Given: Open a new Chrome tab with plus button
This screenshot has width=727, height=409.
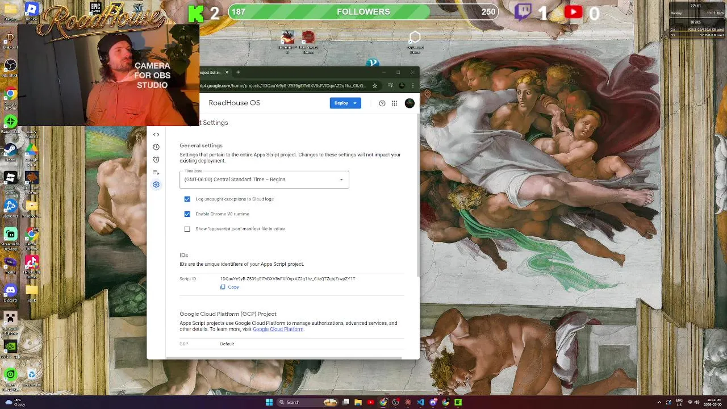Looking at the screenshot, I should click(238, 72).
